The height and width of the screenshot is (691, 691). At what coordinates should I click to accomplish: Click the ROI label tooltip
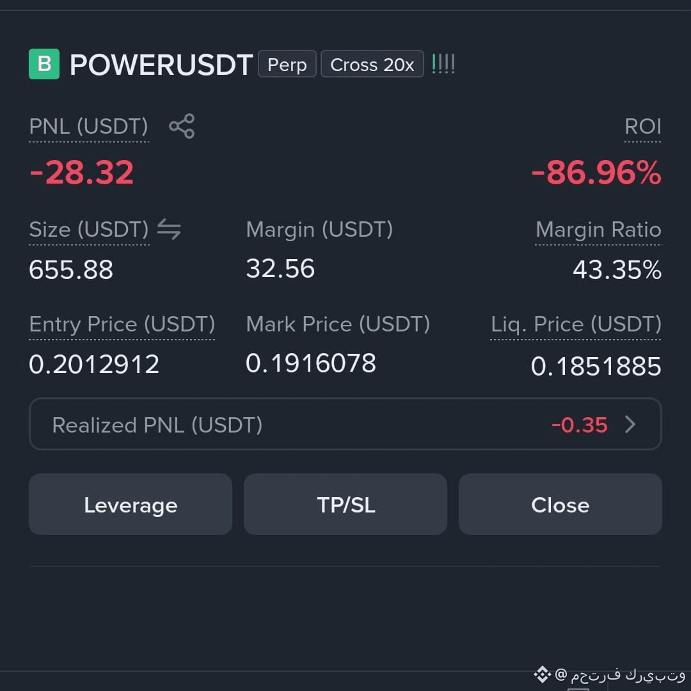point(642,127)
